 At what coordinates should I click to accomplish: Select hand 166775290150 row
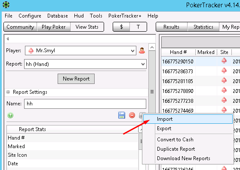200,61
